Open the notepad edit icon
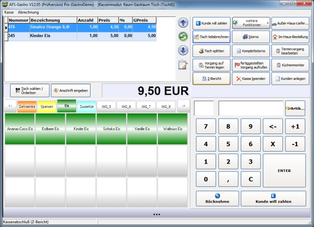The width and height of the screenshot is (314, 227). [x=183, y=65]
